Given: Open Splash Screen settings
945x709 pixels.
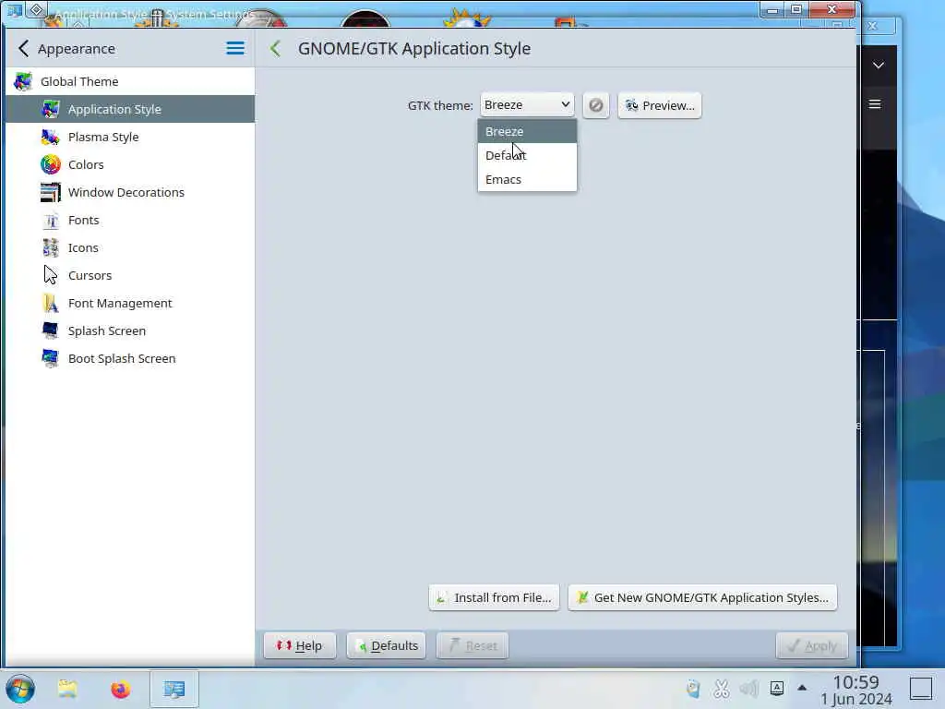Looking at the screenshot, I should click(130, 331).
